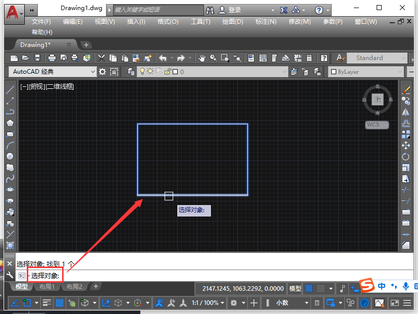Open the 视图(V) menu
Viewport: 418px width, 314px height.
coord(105,22)
